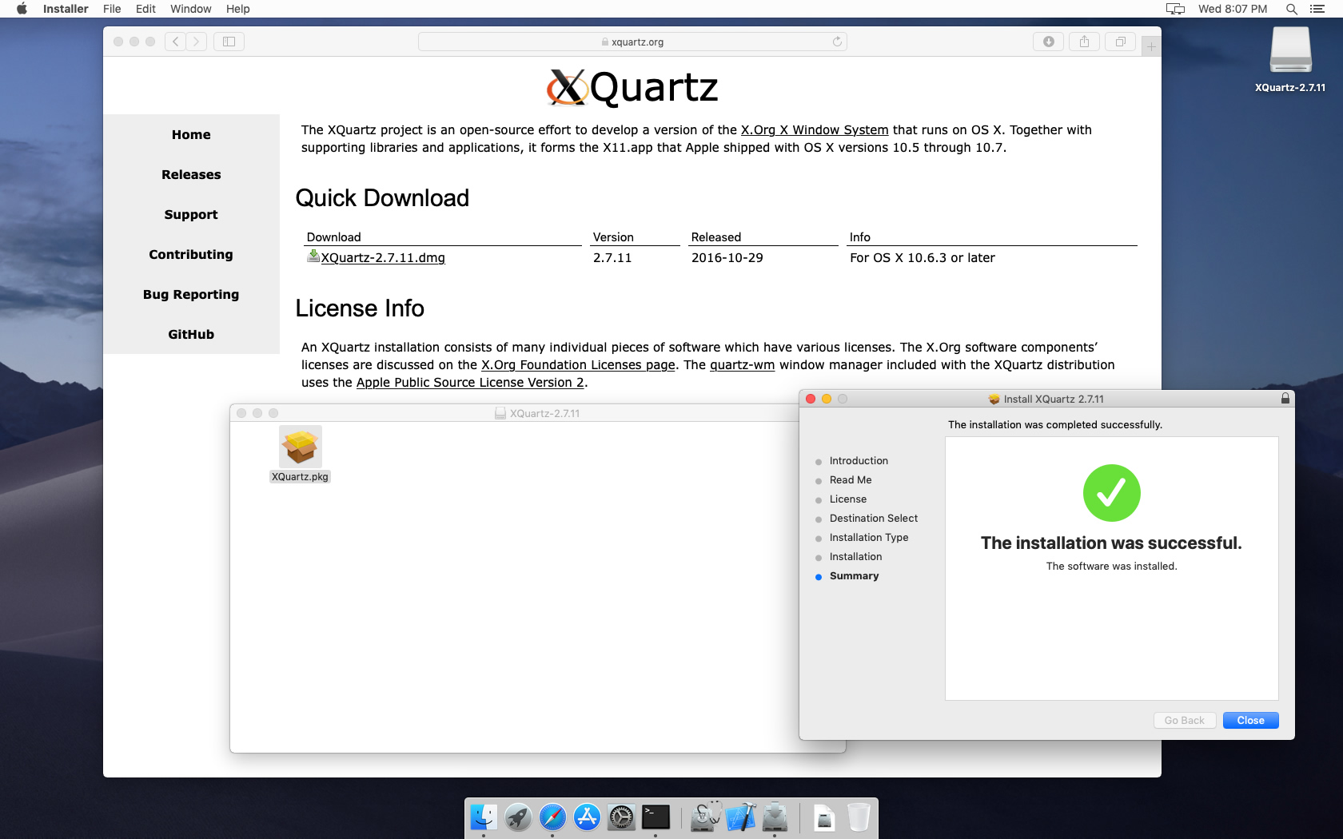Click the release date 2016-10-29
1343x839 pixels.
tap(727, 258)
